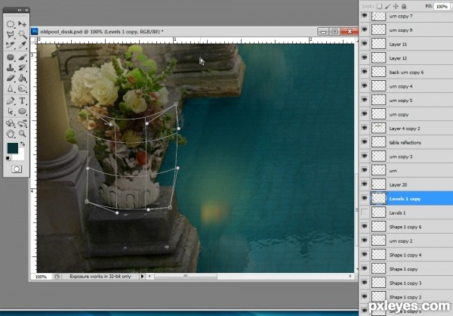Image resolution: width=453 pixels, height=316 pixels.
Task: Click the Fill percentage field
Action: tap(442, 6)
